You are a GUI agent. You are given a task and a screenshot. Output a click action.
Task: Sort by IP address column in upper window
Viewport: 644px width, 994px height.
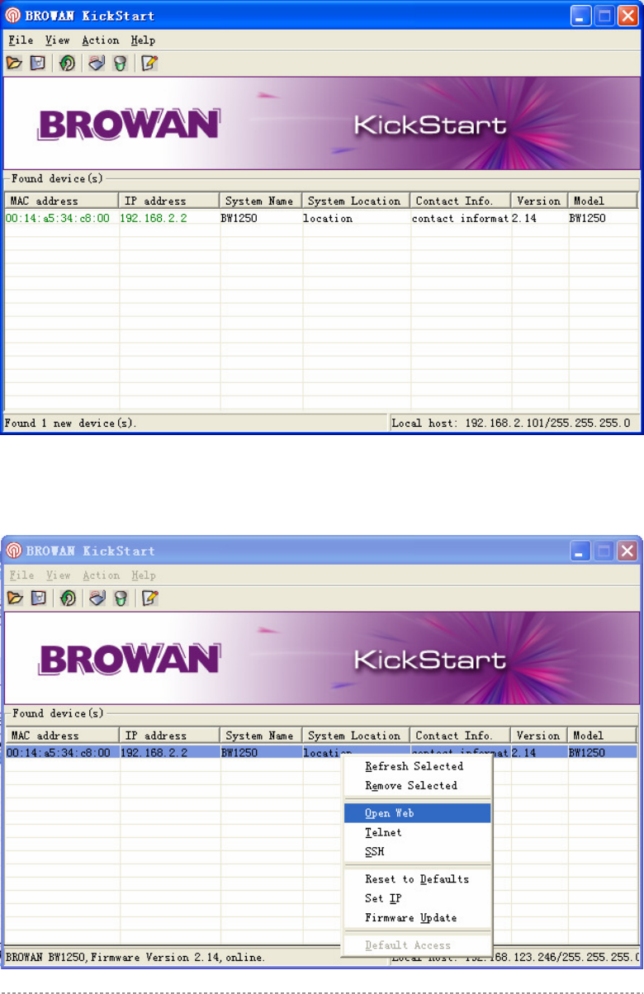point(169,201)
